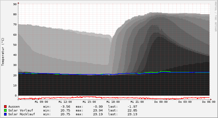Click the Temperatur (°C) axis title
The height and width of the screenshot is (118, 218).
tap(3, 52)
